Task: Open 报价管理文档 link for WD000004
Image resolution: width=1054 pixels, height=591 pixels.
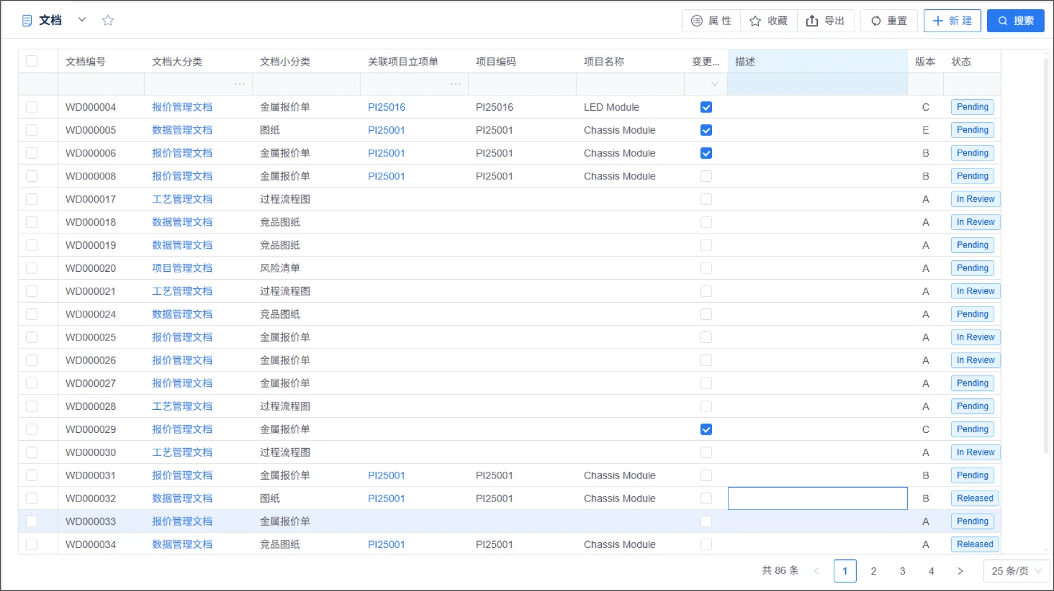Action: [182, 107]
